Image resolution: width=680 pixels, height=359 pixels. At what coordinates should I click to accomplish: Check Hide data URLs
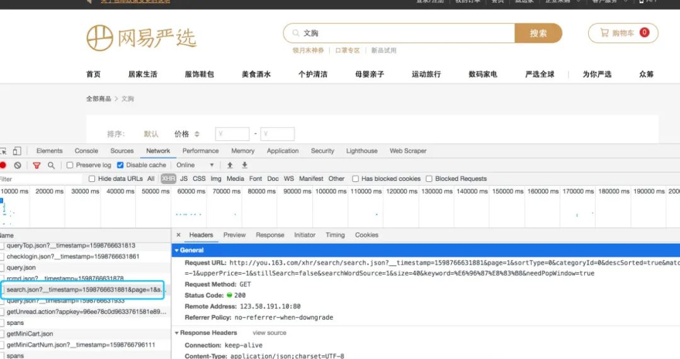(91, 179)
